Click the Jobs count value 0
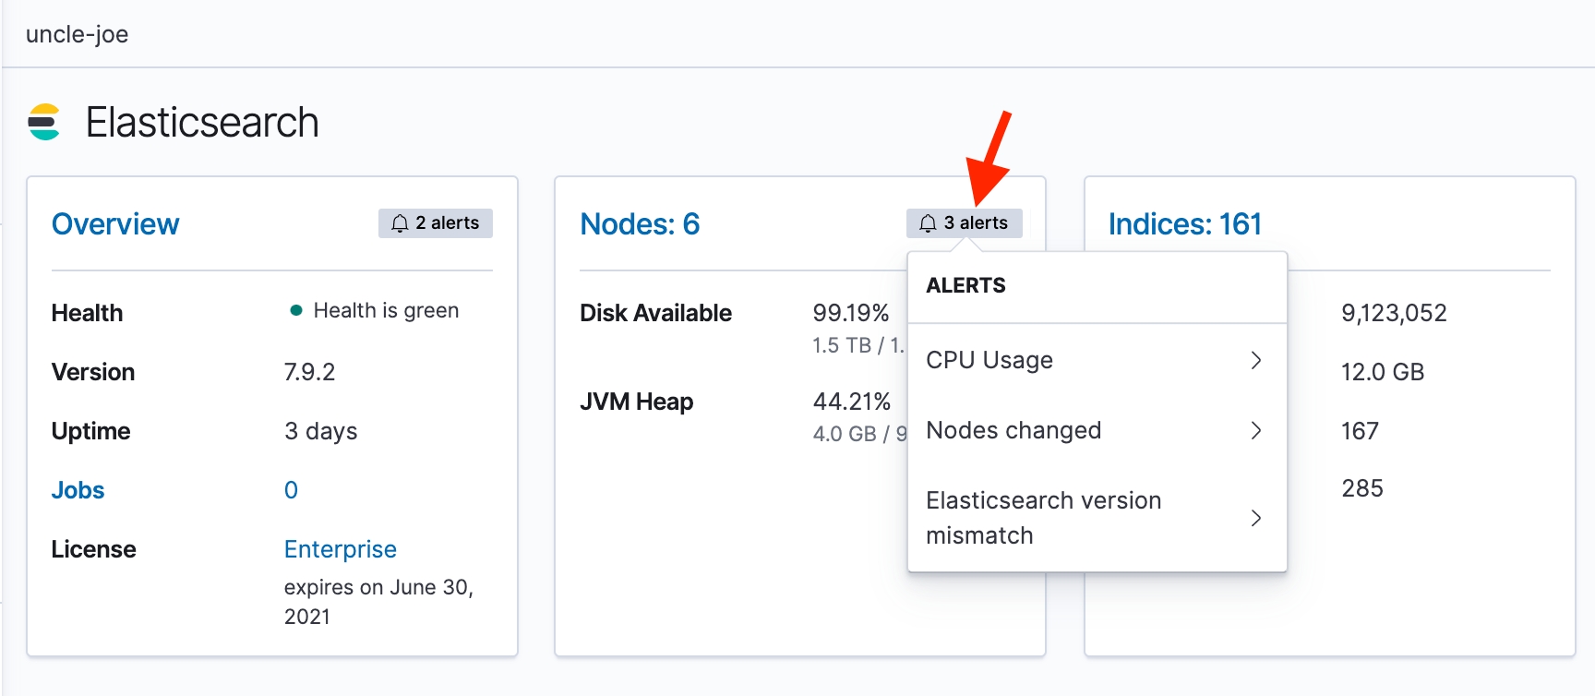 coord(291,490)
